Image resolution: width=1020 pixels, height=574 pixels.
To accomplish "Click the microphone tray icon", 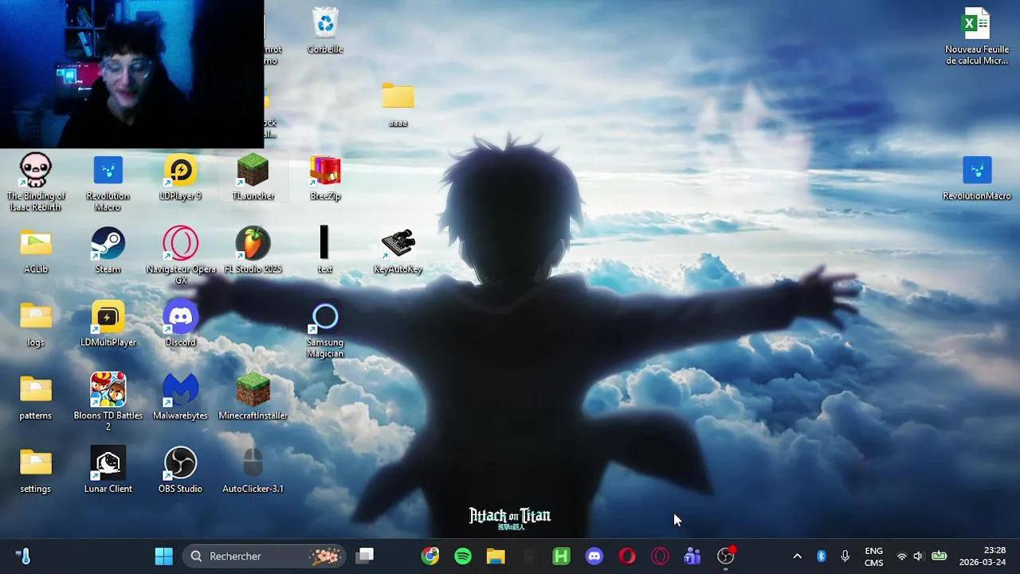I will [845, 556].
